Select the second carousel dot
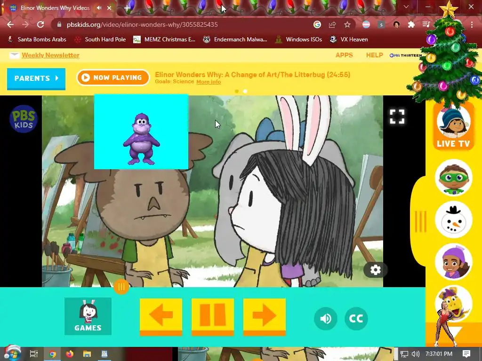482x361 pixels. point(245,91)
